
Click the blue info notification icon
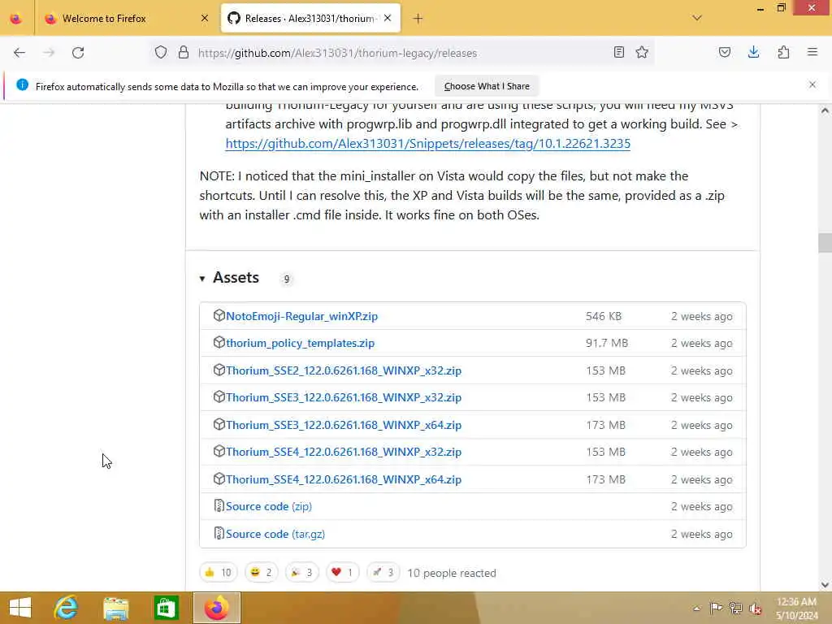tap(22, 84)
